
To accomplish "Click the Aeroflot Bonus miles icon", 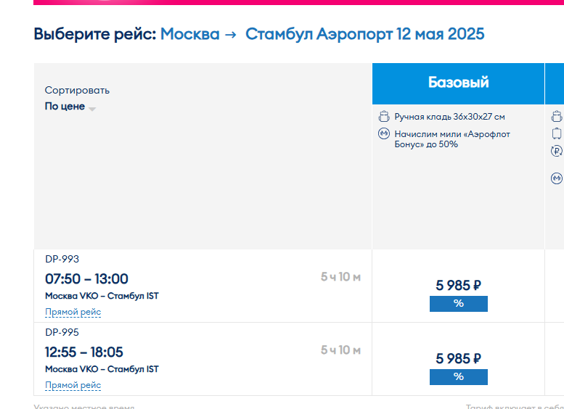I will click(x=384, y=133).
